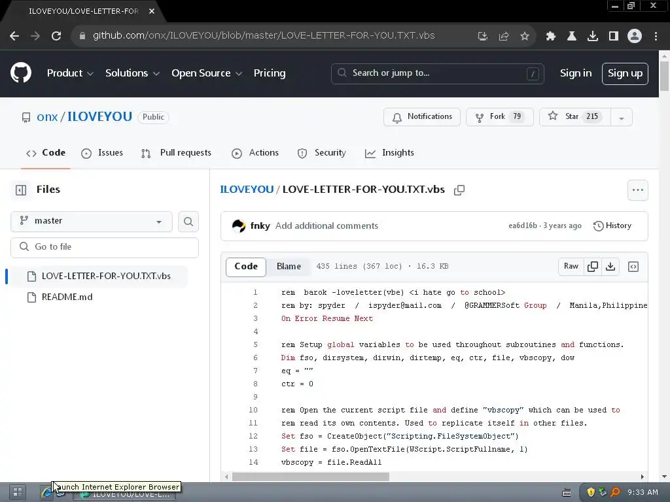Click the GitHub octocat logo
This screenshot has width=670, height=502.
click(x=21, y=73)
